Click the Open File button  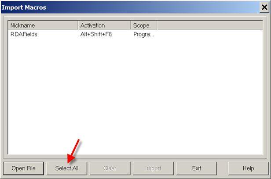(x=23, y=168)
